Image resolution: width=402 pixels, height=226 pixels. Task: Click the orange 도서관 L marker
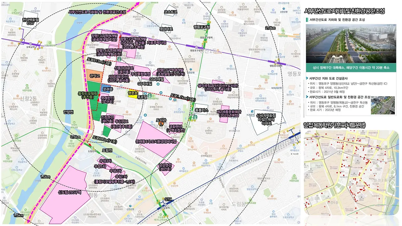click(x=160, y=124)
